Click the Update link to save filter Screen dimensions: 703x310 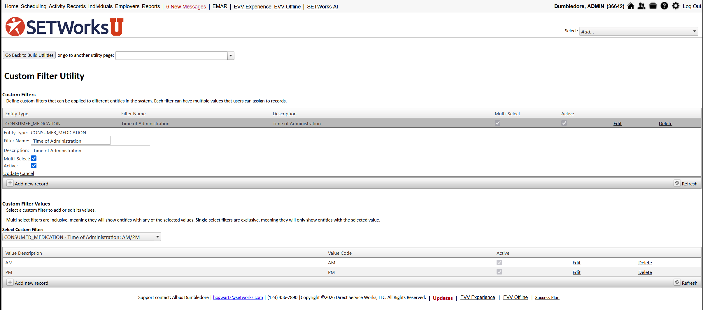(x=11, y=173)
